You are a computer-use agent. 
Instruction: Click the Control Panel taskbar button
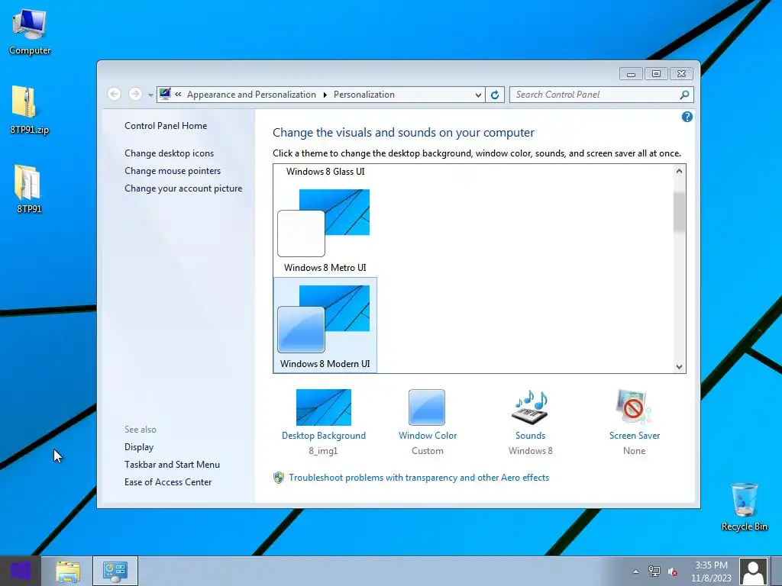(115, 571)
